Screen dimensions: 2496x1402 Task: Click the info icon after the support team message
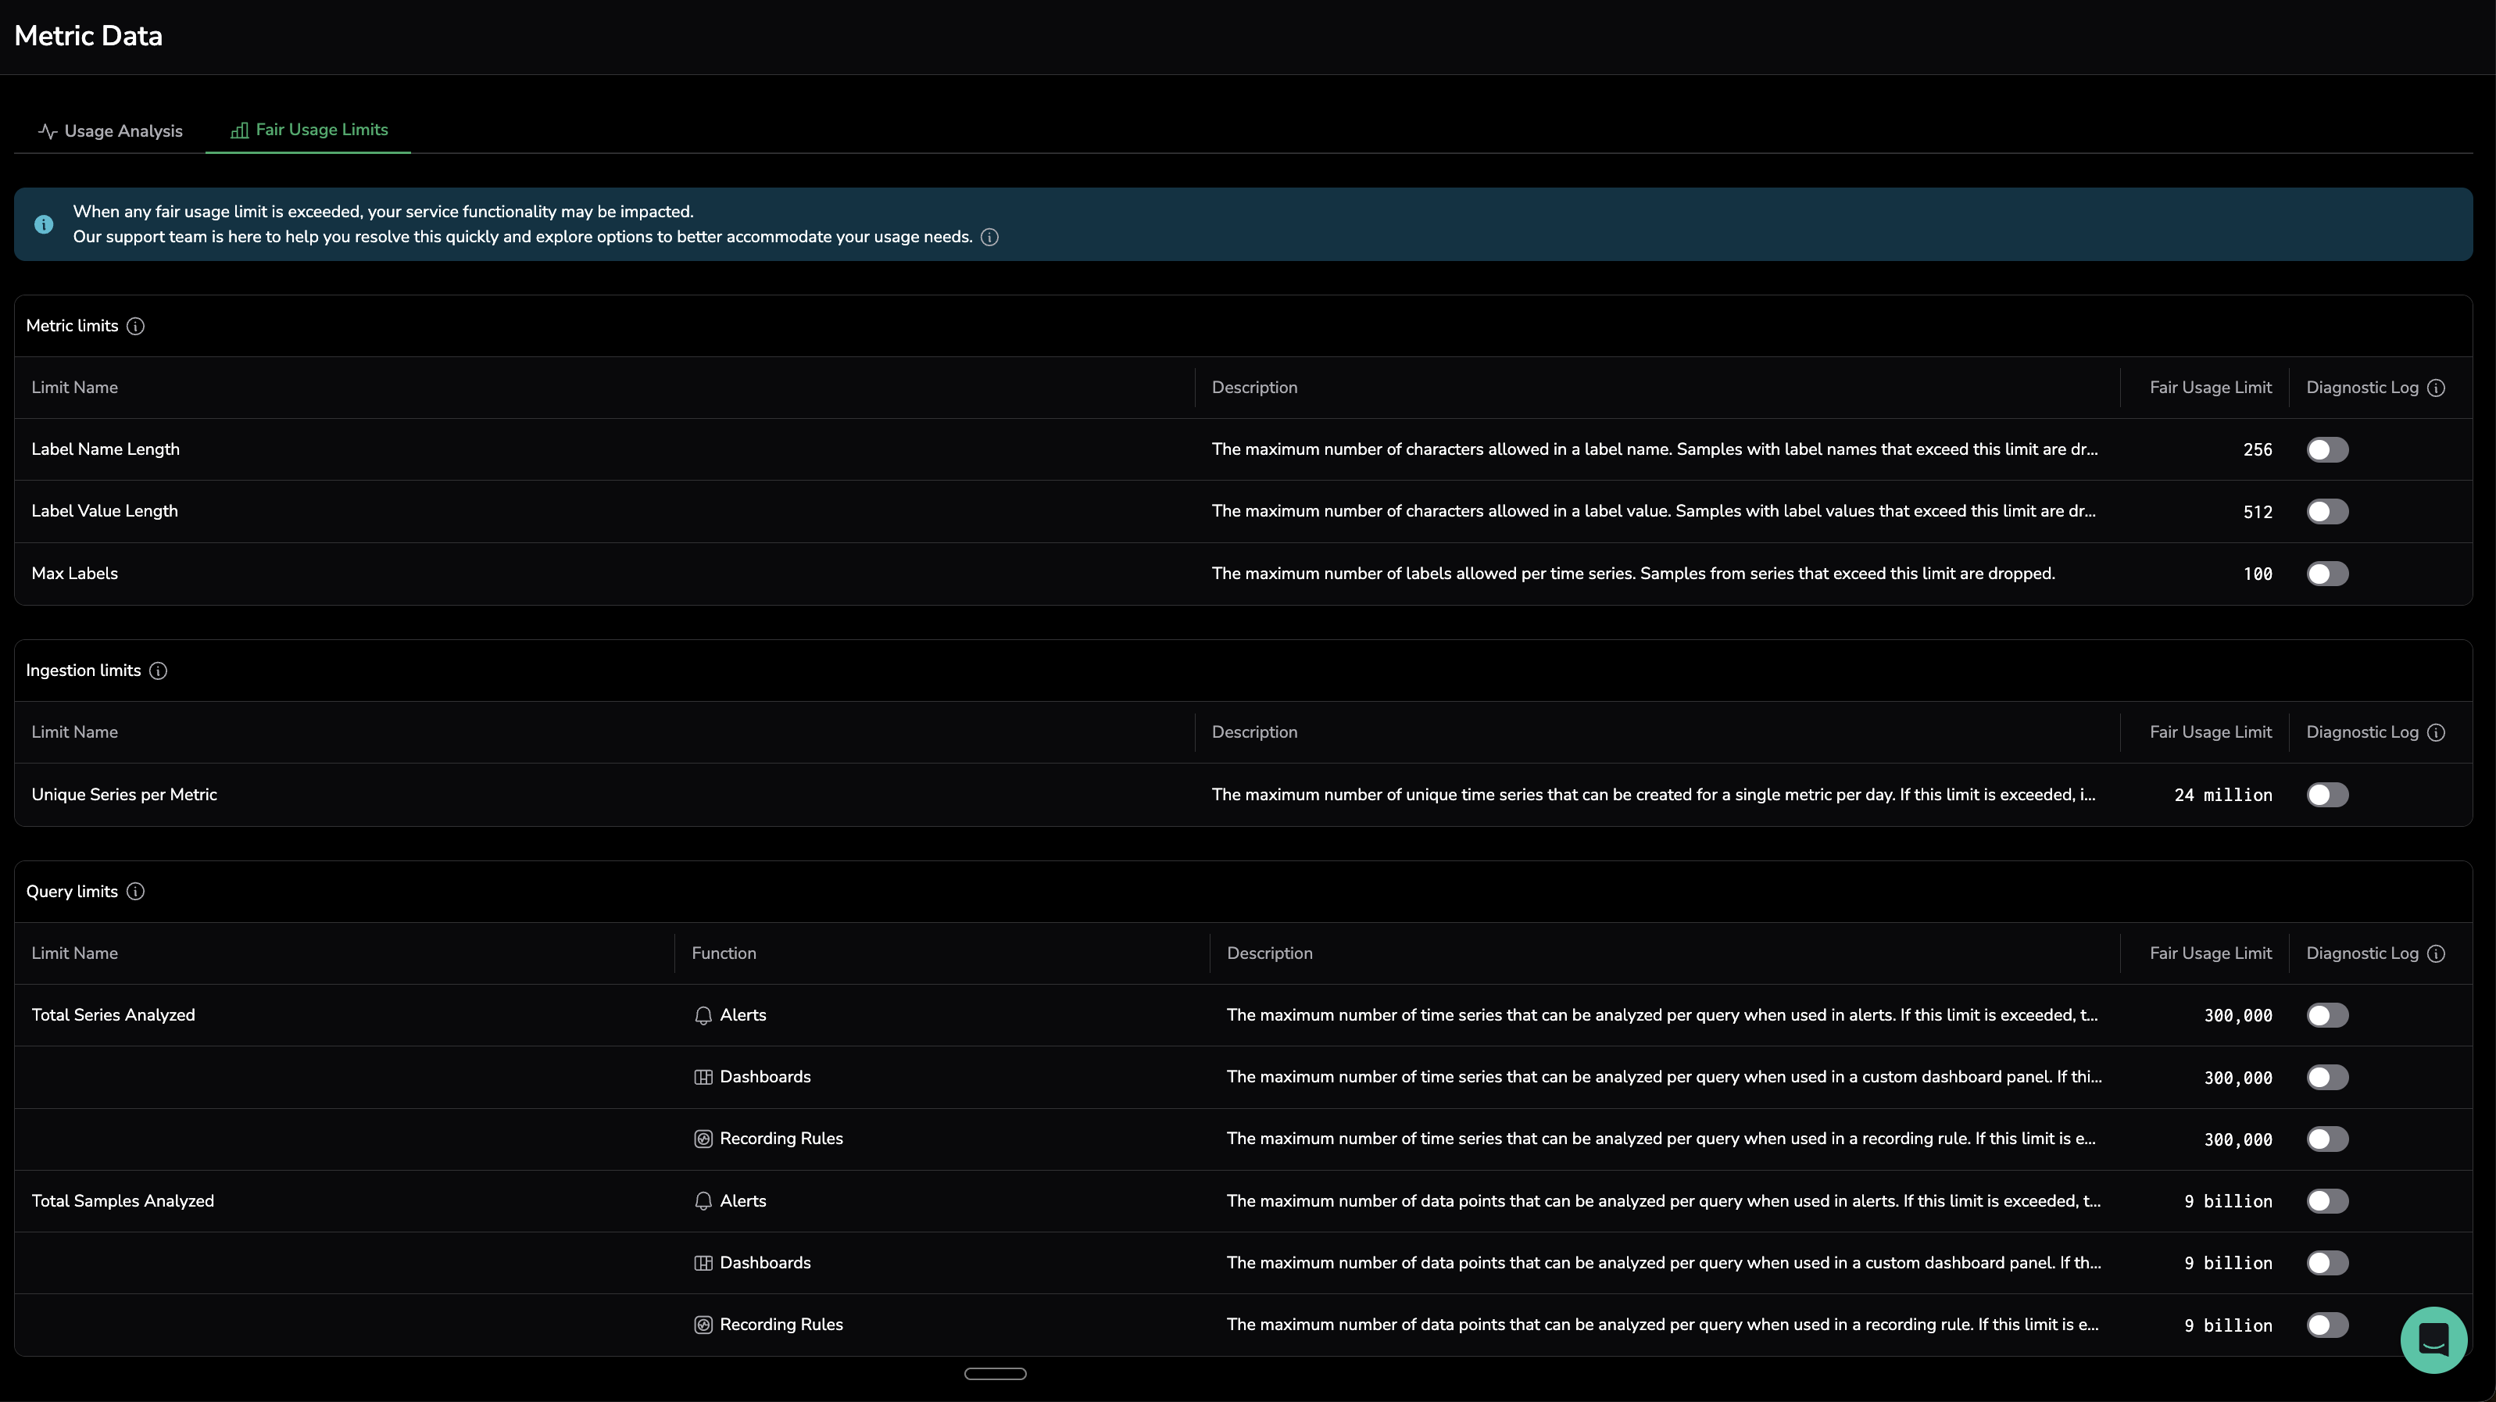[989, 238]
